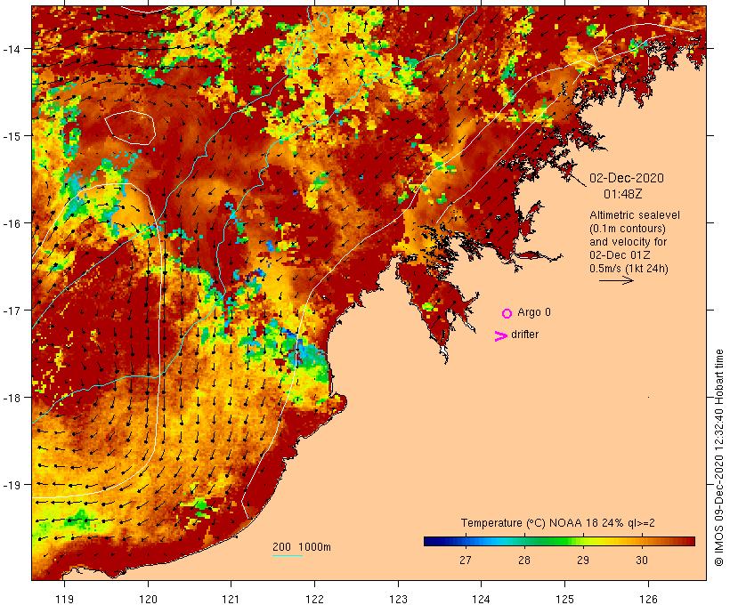
Task: Click the time label 01:48Z
Action: click(x=623, y=194)
